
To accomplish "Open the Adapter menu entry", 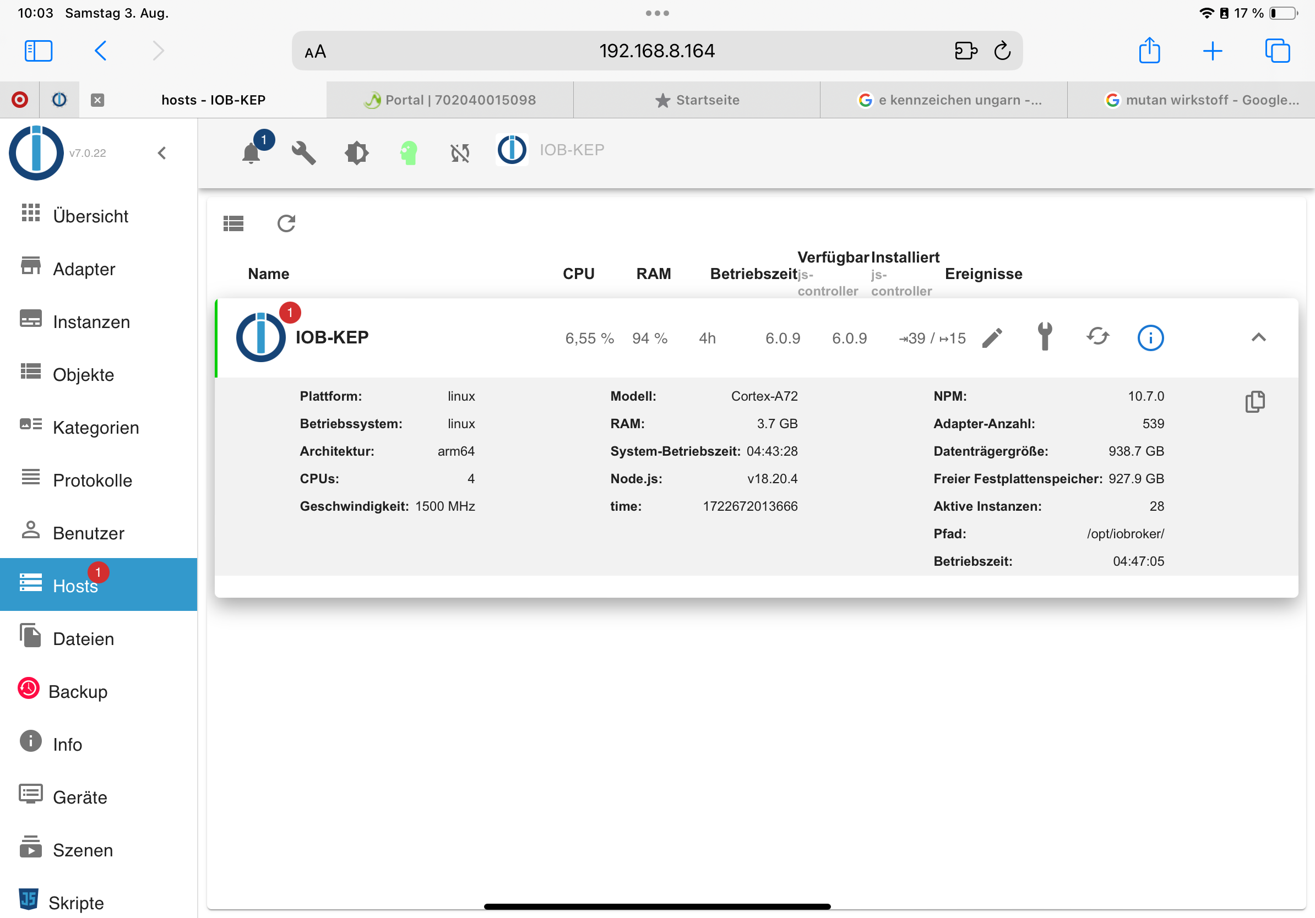I will [84, 269].
